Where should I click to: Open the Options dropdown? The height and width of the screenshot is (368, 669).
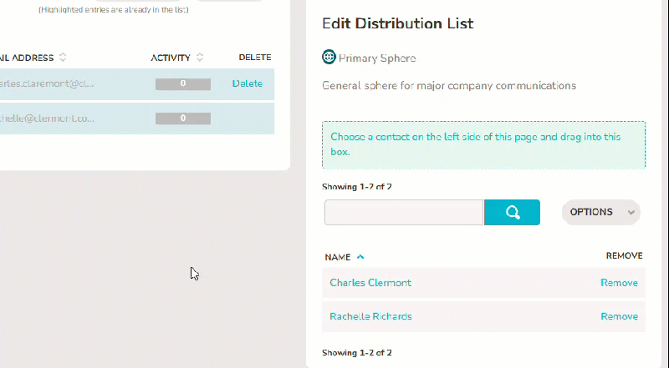pos(600,212)
